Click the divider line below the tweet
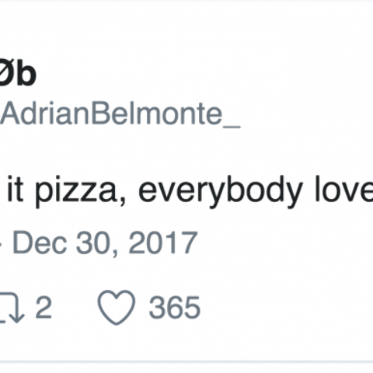The height and width of the screenshot is (373, 373). (x=186, y=361)
